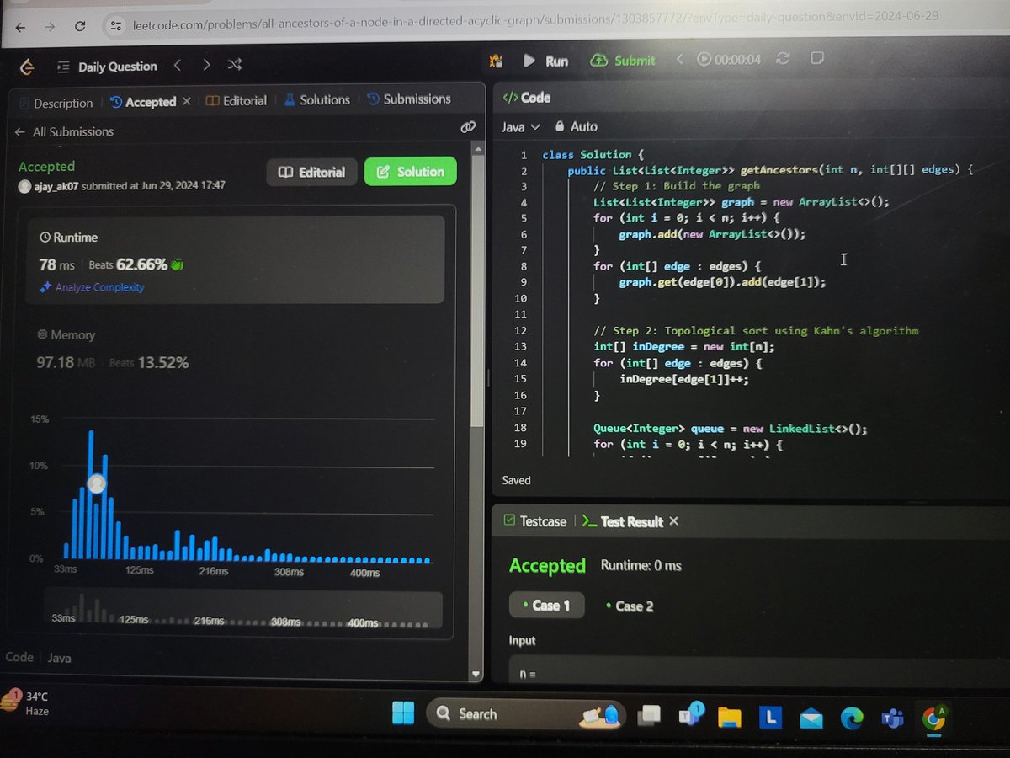This screenshot has height=758, width=1010.
Task: Open the Windows Start menu
Action: 403,714
